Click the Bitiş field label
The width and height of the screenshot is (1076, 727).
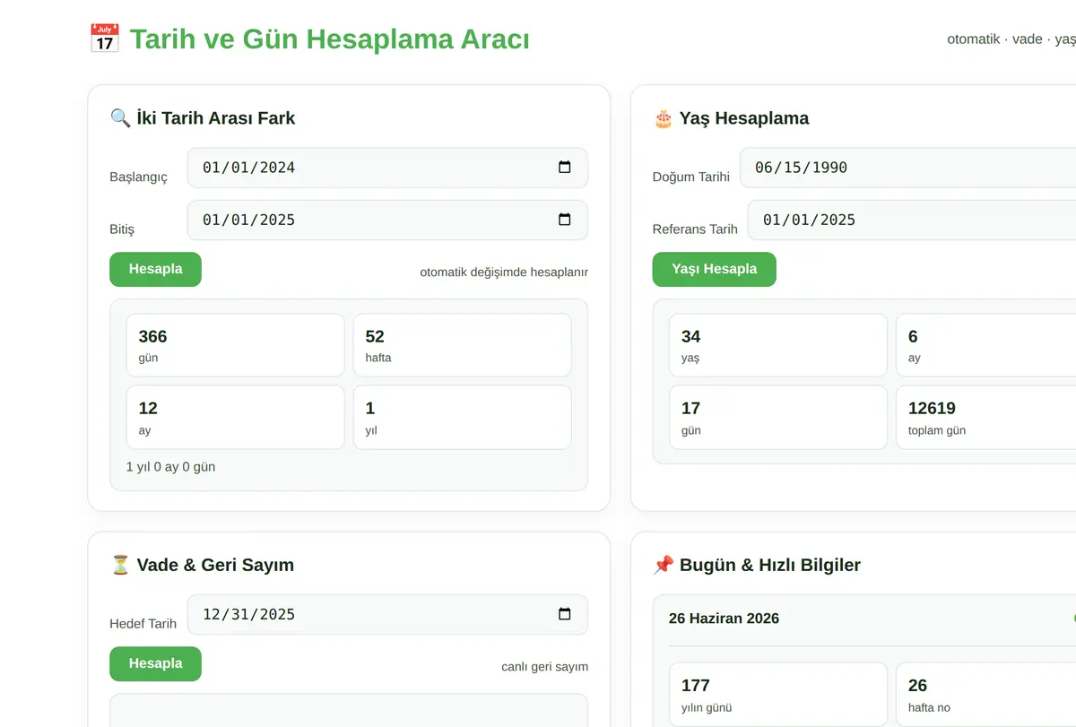click(122, 229)
